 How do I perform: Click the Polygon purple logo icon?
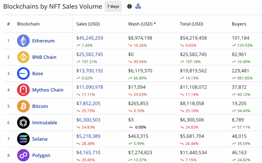(23, 155)
